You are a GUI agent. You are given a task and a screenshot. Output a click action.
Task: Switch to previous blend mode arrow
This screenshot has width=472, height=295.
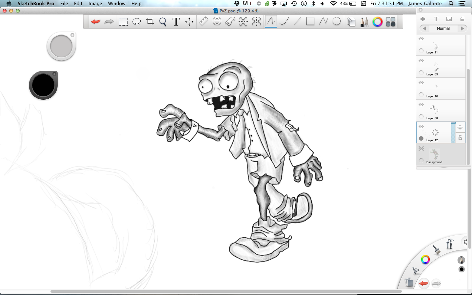pyautogui.click(x=424, y=29)
